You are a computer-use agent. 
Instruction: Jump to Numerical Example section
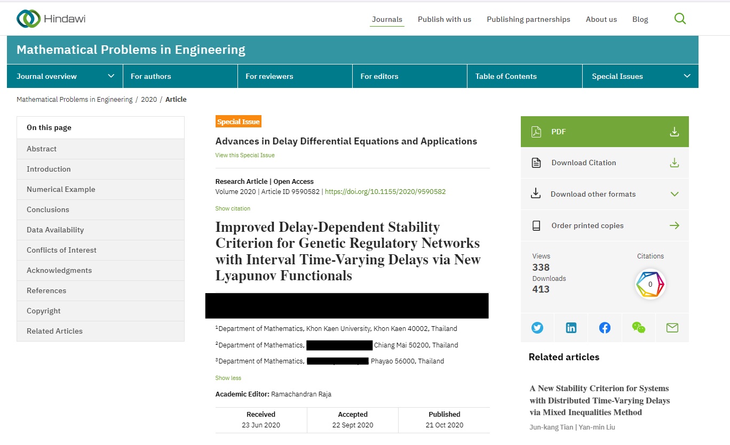pos(61,189)
